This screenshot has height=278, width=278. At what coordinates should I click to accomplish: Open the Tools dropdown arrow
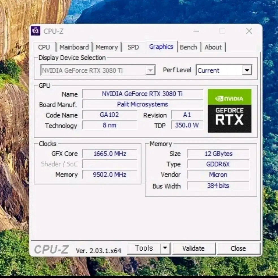pyautogui.click(x=165, y=248)
